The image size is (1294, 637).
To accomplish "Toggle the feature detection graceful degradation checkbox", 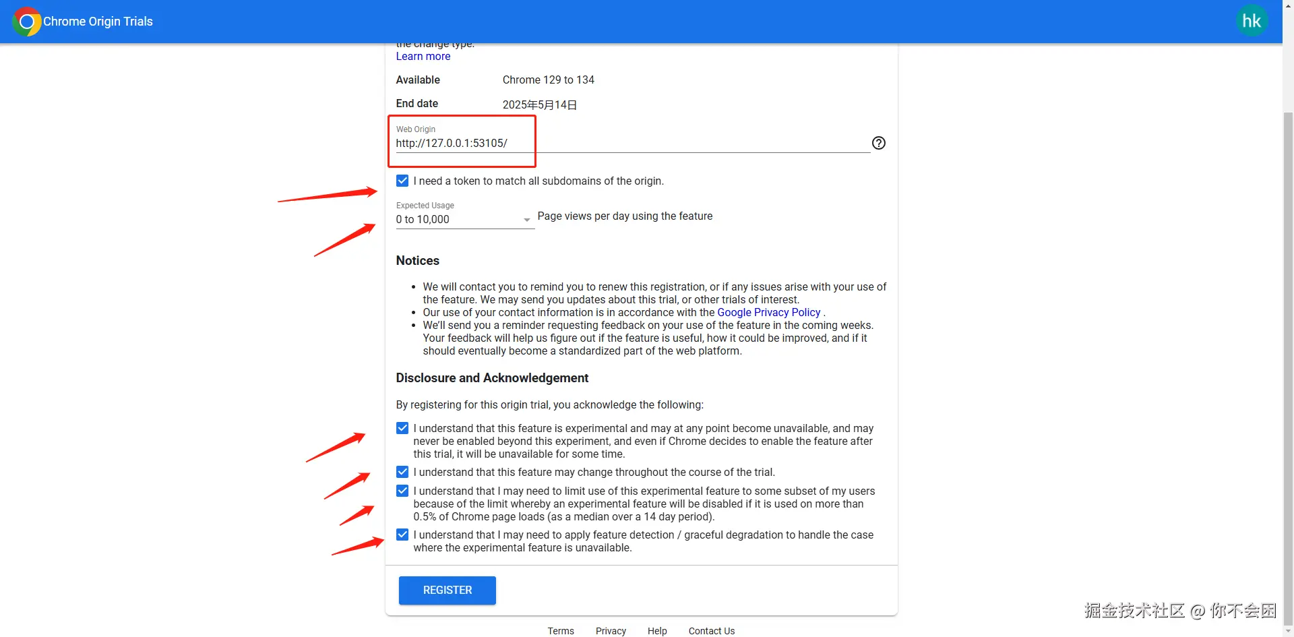I will 402,535.
